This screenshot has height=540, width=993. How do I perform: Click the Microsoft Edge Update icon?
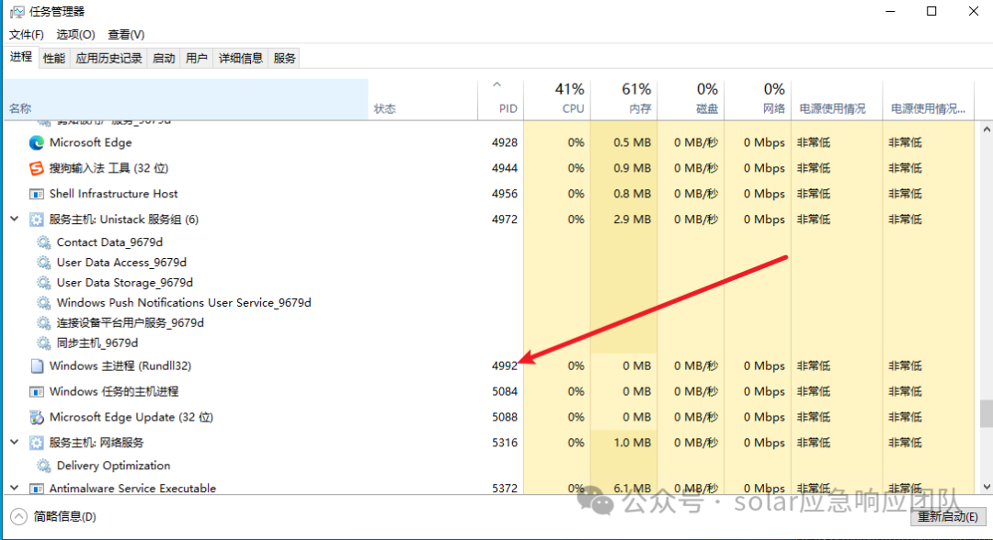(37, 417)
